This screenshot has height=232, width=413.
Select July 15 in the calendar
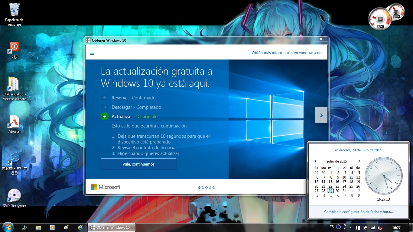coord(330,182)
